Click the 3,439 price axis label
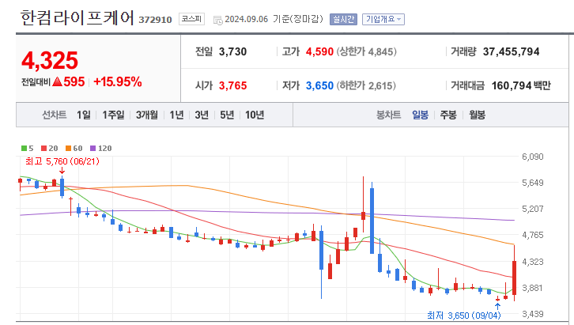The height and width of the screenshot is (325, 574). point(533,314)
